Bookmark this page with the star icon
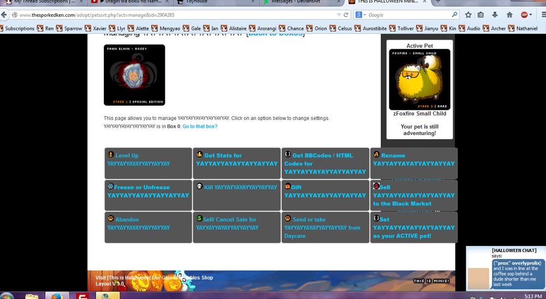Viewport: 546px width, 299px height. click(x=468, y=15)
